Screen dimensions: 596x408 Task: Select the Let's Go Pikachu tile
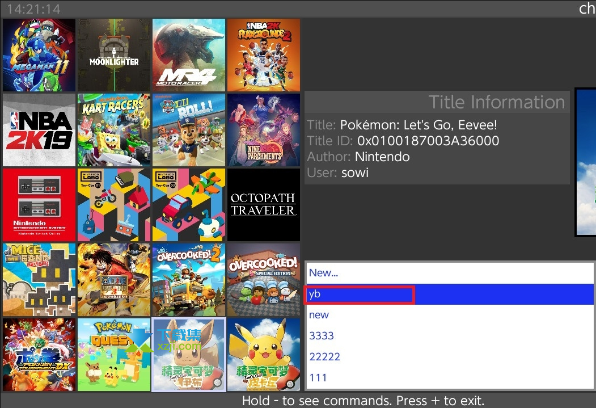[264, 355]
